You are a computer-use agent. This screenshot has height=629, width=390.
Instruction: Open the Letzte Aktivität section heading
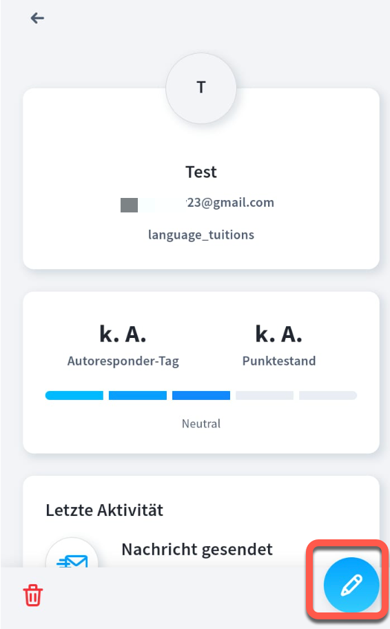(x=105, y=510)
